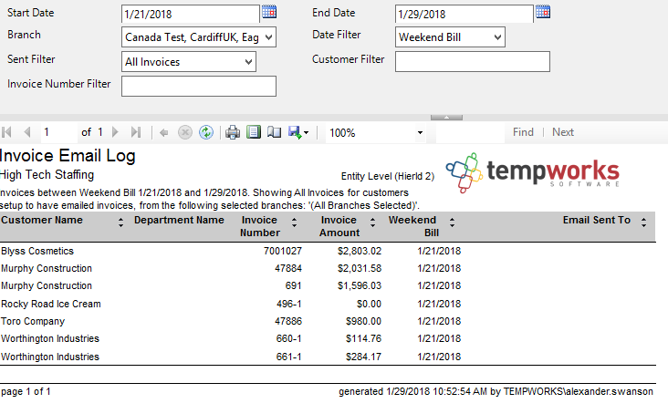
Task: Click the $0.00 invoice amount
Action: point(369,304)
